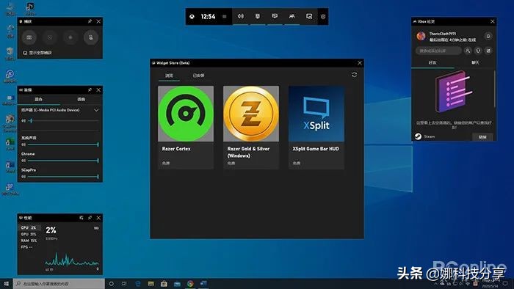This screenshot has width=514, height=289.
Task: Close the Widget Store window
Action: point(360,63)
